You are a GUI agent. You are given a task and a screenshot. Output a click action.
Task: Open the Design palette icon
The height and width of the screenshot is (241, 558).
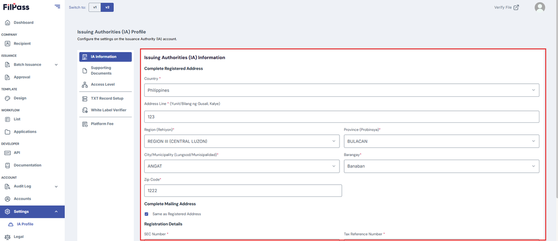point(7,98)
